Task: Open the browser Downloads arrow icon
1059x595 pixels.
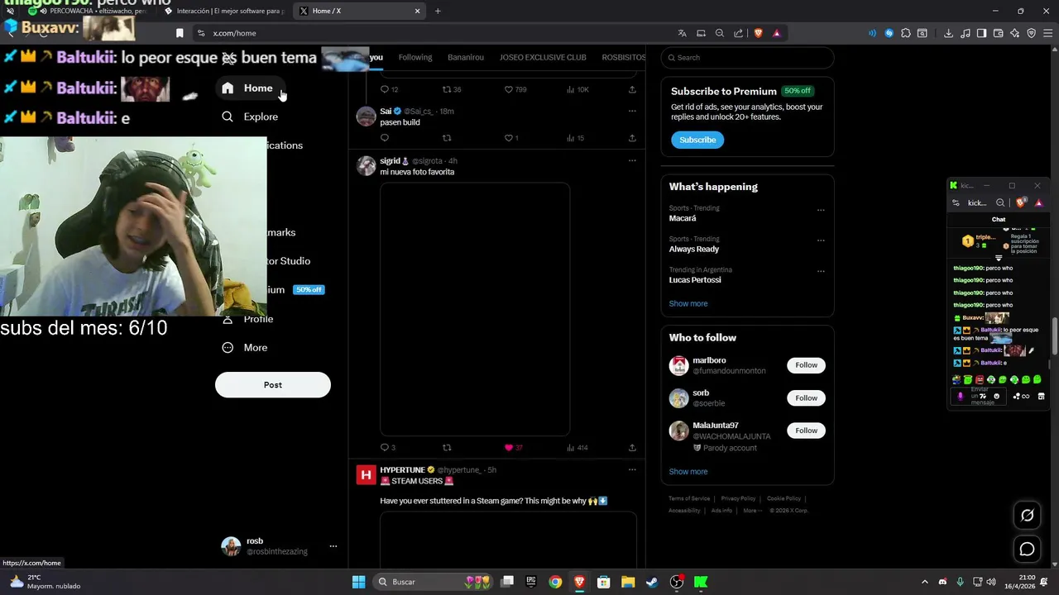Action: click(x=948, y=33)
